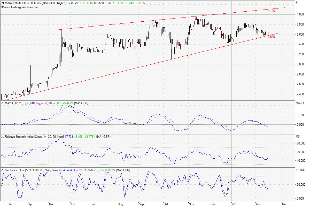Click the line icon beside Stochastic Slow
Image resolution: width=310 pixels, height=206 pixels.
tap(3, 170)
